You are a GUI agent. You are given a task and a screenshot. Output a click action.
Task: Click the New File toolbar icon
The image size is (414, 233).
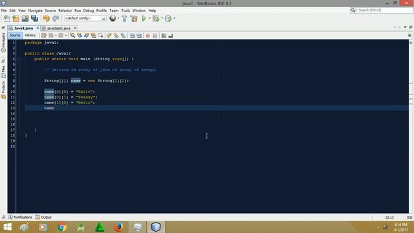7,19
